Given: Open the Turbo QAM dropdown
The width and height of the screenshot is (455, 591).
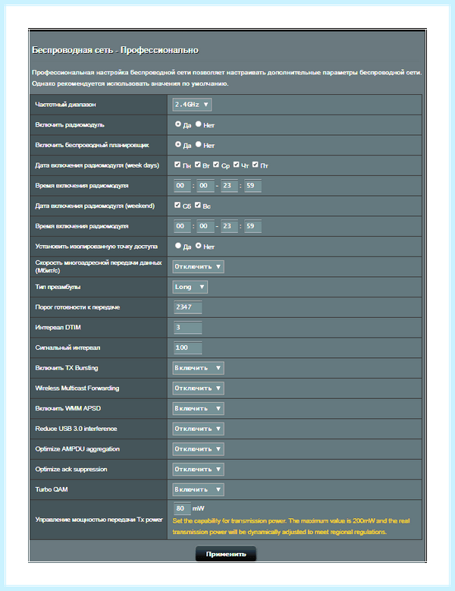Looking at the screenshot, I should tap(198, 489).
